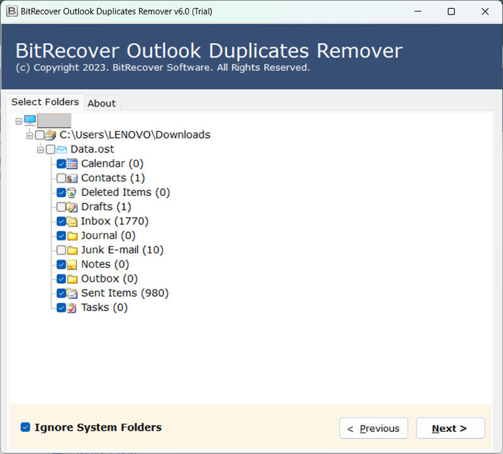Check the C:\Users\LENOVO\Downloads checkbox
Image resolution: width=503 pixels, height=454 pixels.
[40, 135]
